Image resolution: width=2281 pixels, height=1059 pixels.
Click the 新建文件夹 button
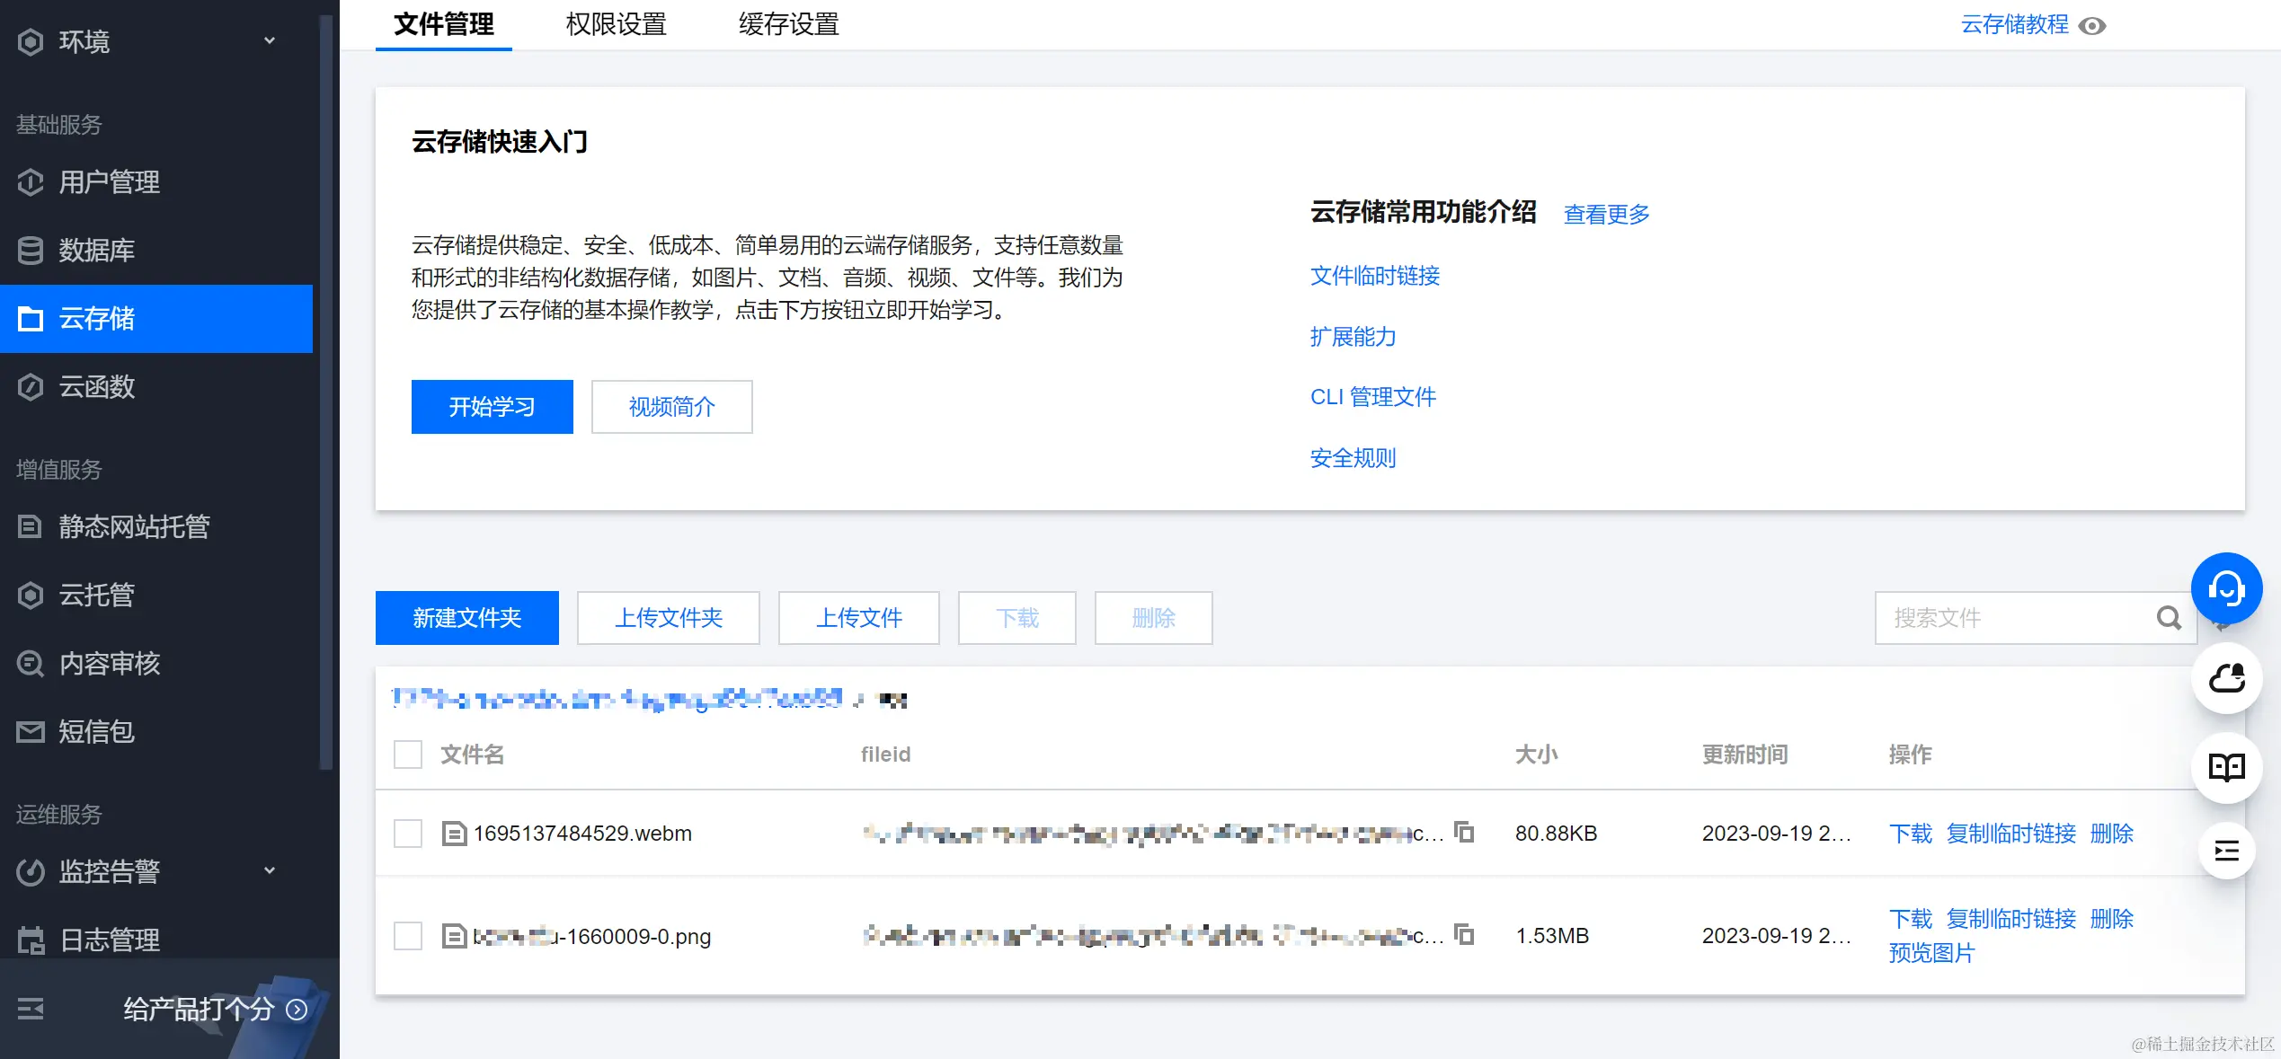(467, 618)
